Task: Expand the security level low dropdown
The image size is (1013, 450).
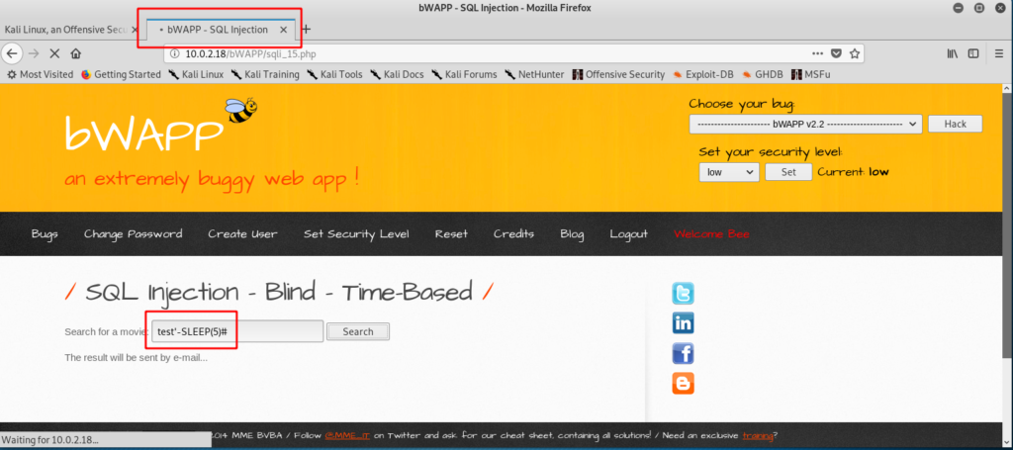Action: [x=729, y=172]
